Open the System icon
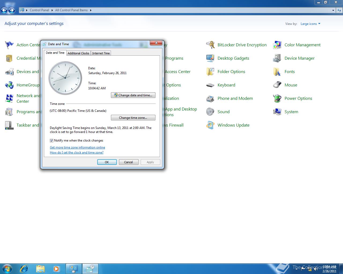Screen dimensions: 343x274 point(277,112)
